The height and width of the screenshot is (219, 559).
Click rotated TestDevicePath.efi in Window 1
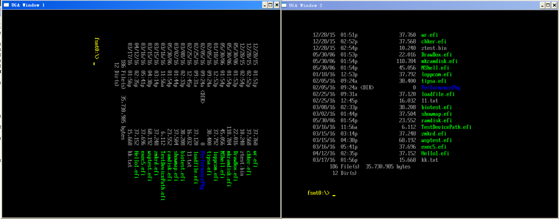(163, 177)
